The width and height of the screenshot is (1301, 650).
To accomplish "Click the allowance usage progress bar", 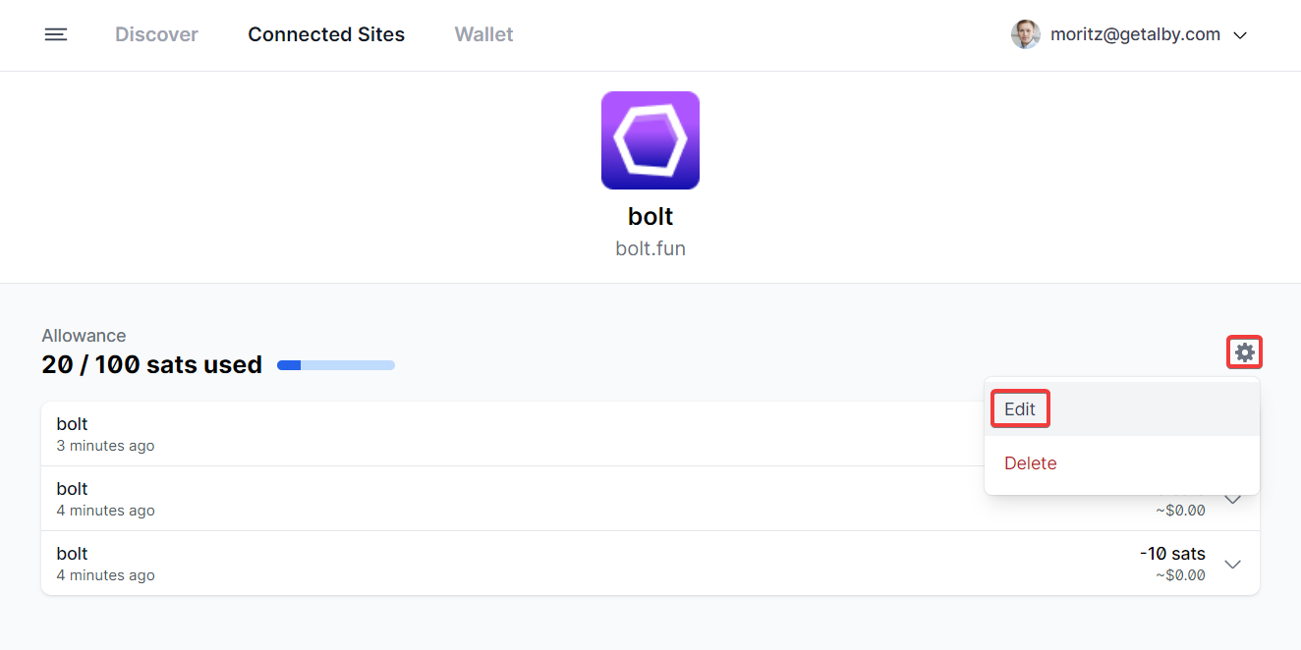I will pos(336,365).
